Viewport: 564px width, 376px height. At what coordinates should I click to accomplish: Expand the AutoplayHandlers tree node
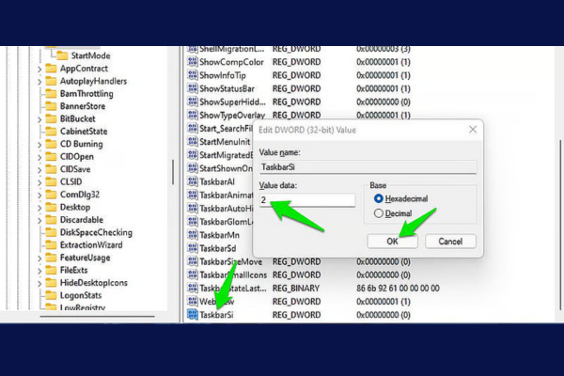point(39,82)
